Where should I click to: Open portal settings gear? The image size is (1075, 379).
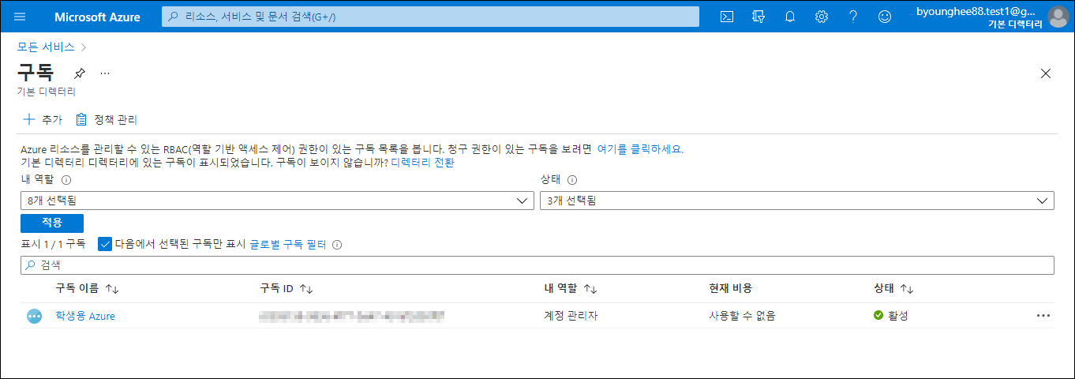tap(822, 17)
